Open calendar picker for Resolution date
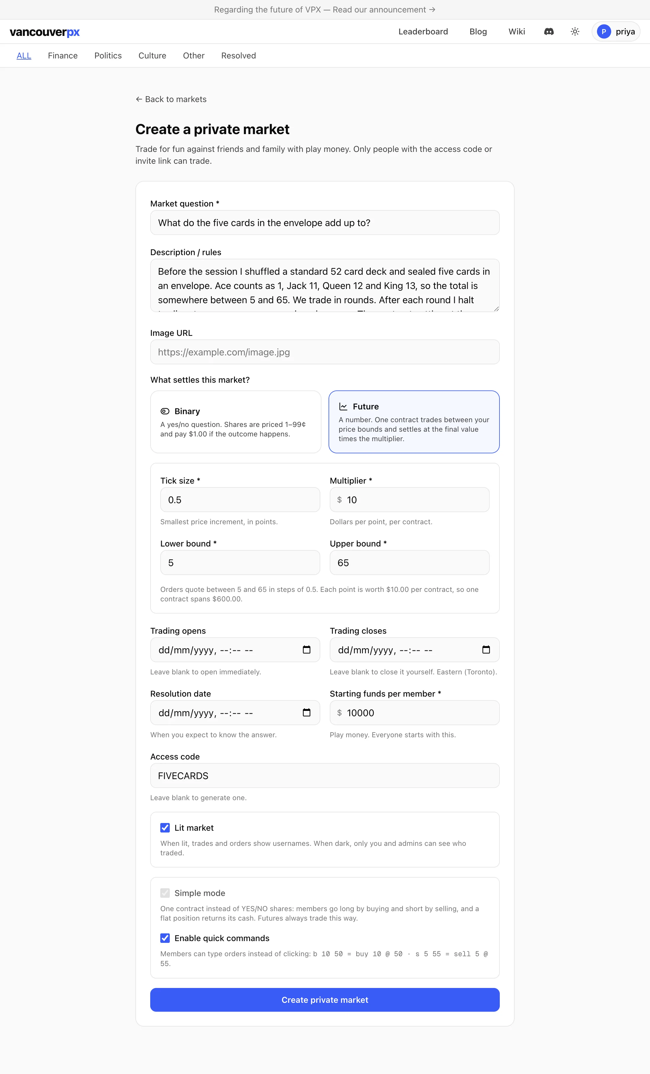The image size is (650, 1074). click(307, 712)
